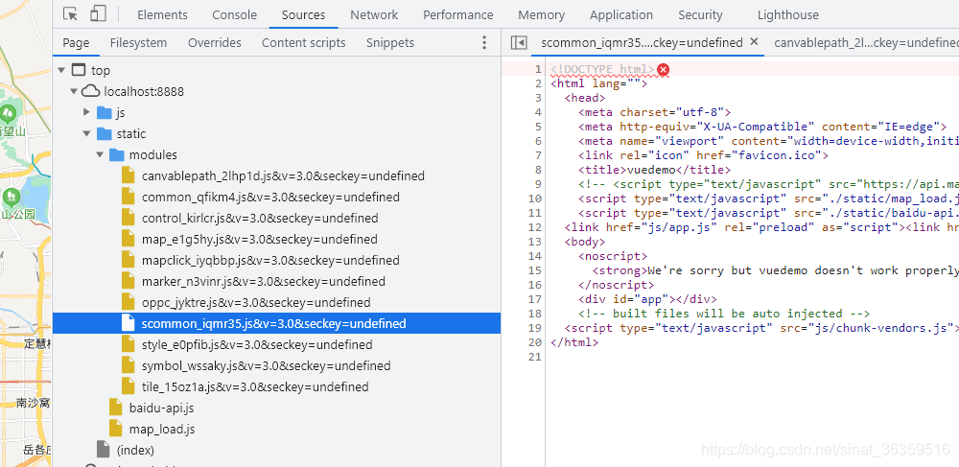Click the file icon beside tile_15oz1a.js
Screen dimensions: 959x467
click(128, 386)
